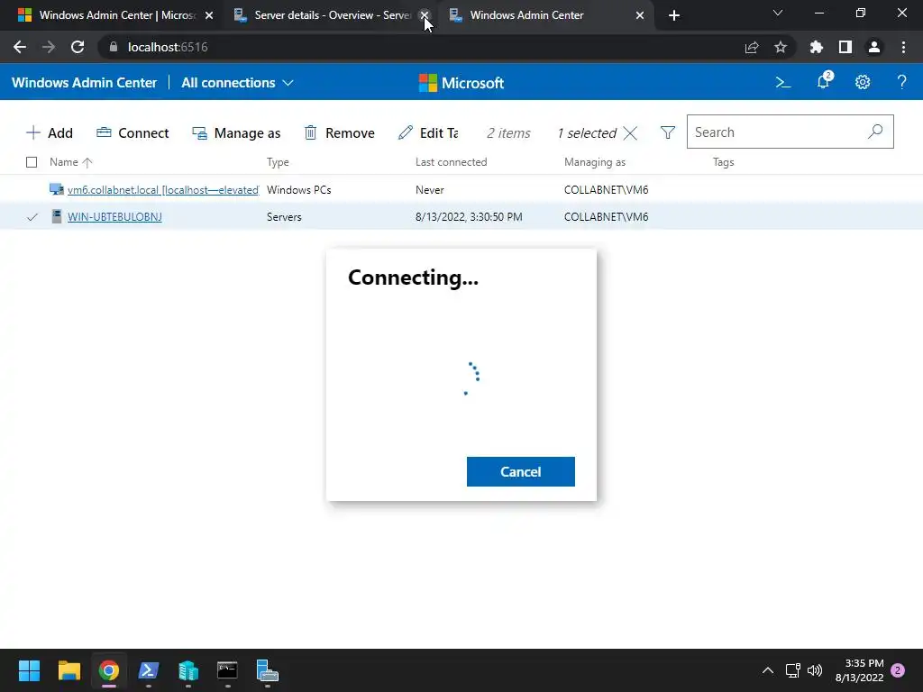
Task: Click the filter funnel icon
Action: pyautogui.click(x=668, y=133)
